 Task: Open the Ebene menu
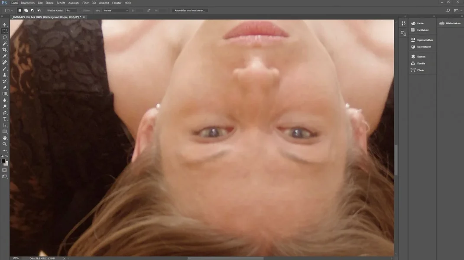tap(49, 3)
